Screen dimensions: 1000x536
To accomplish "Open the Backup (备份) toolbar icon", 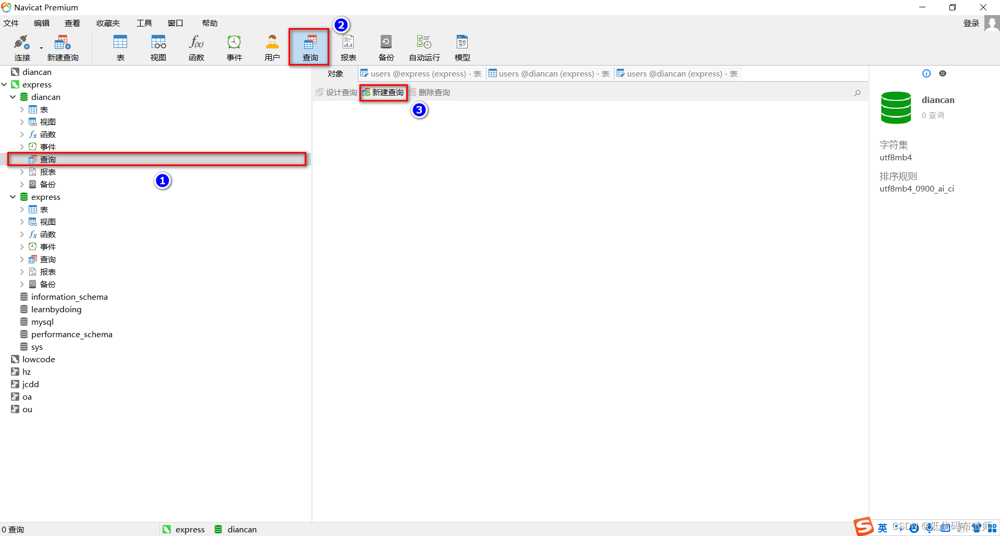I will coord(386,48).
